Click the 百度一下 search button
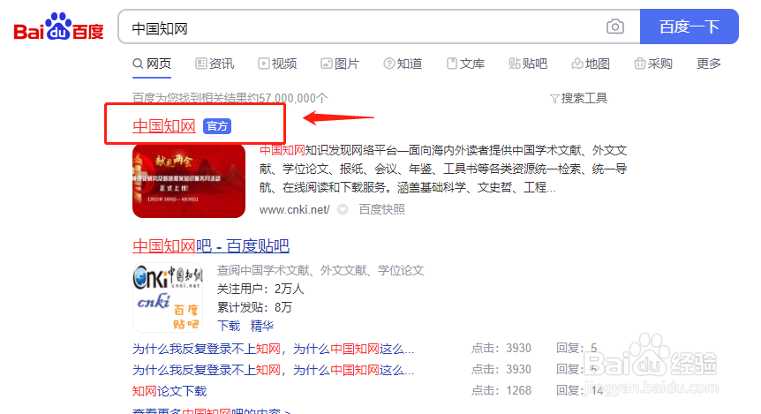The width and height of the screenshot is (761, 414). pos(689,26)
